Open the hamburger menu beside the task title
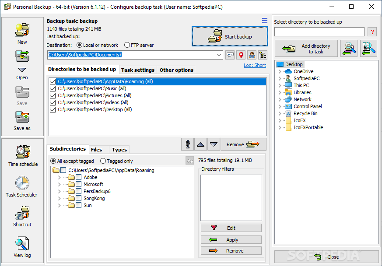The height and width of the screenshot is (267, 382). point(265,21)
